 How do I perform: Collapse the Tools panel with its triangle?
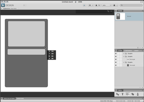tap(116, 90)
